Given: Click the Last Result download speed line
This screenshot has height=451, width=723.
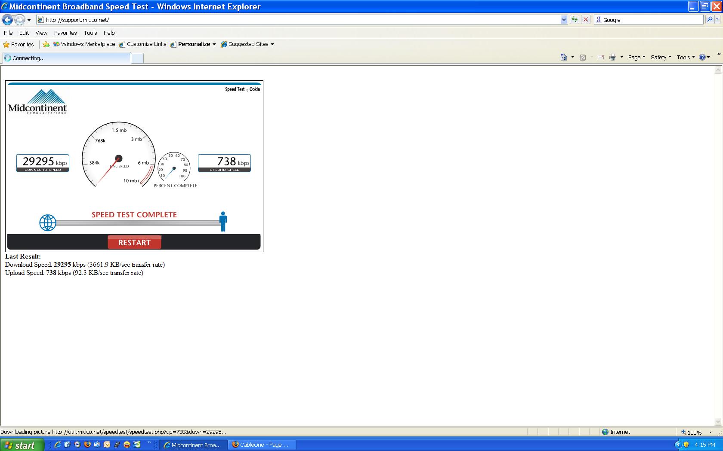Looking at the screenshot, I should coord(85,265).
